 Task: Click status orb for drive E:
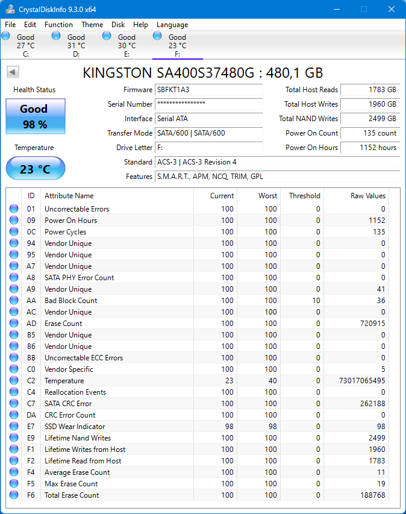107,36
